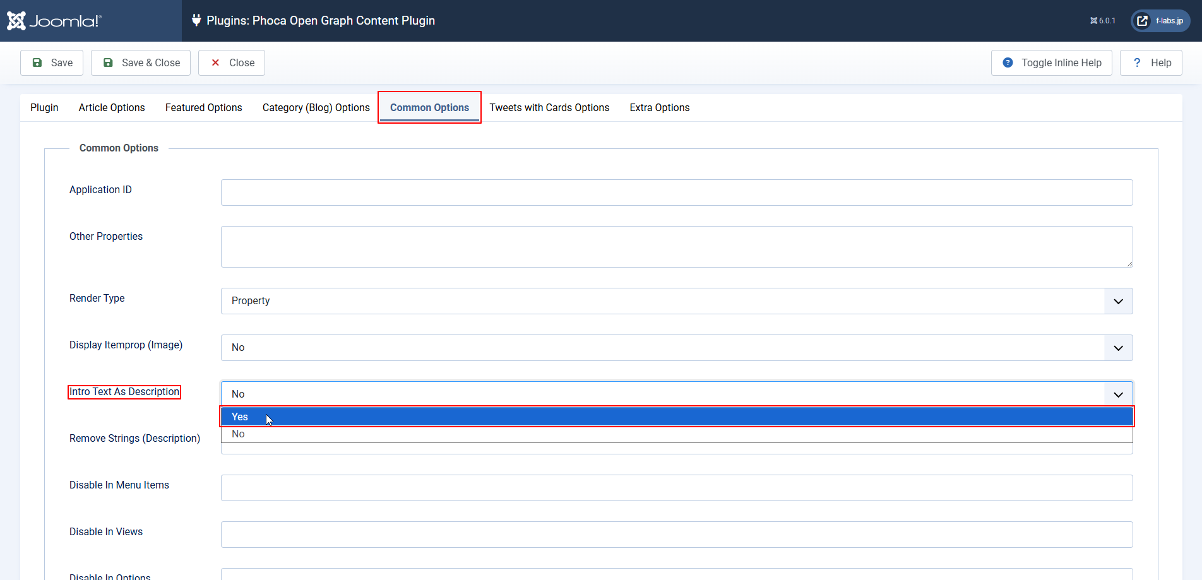The width and height of the screenshot is (1202, 580).
Task: Click the Help question mark icon
Action: [x=1137, y=62]
